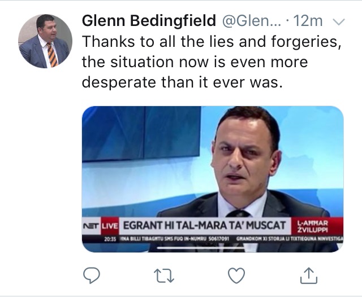Click the EGRANT HI TAL-MARA TA' MUSCAT headline
The width and height of the screenshot is (362, 297).
(x=205, y=226)
